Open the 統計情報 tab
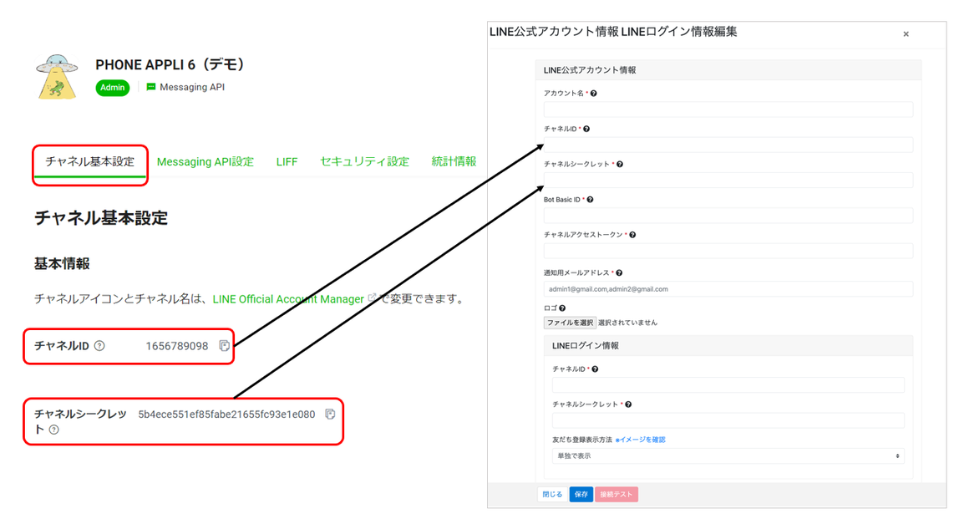Screen dimensions: 959x519 coord(454,161)
